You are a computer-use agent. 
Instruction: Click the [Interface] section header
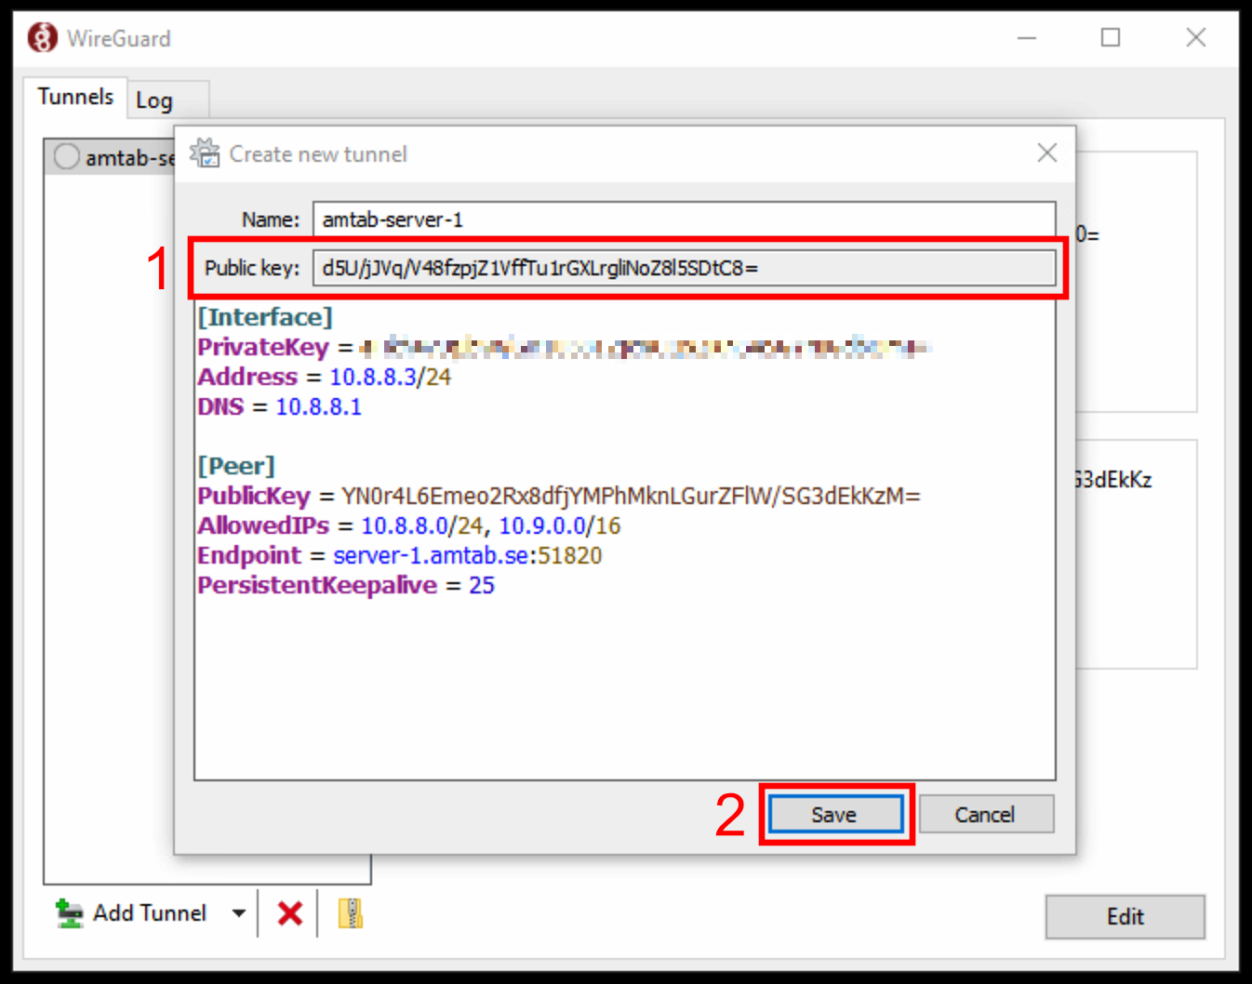(x=265, y=317)
